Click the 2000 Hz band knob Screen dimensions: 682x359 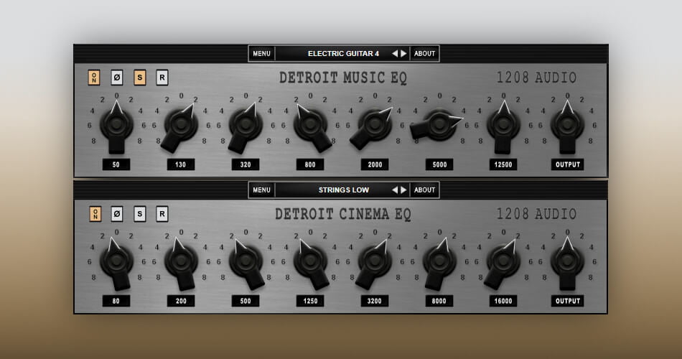point(375,125)
